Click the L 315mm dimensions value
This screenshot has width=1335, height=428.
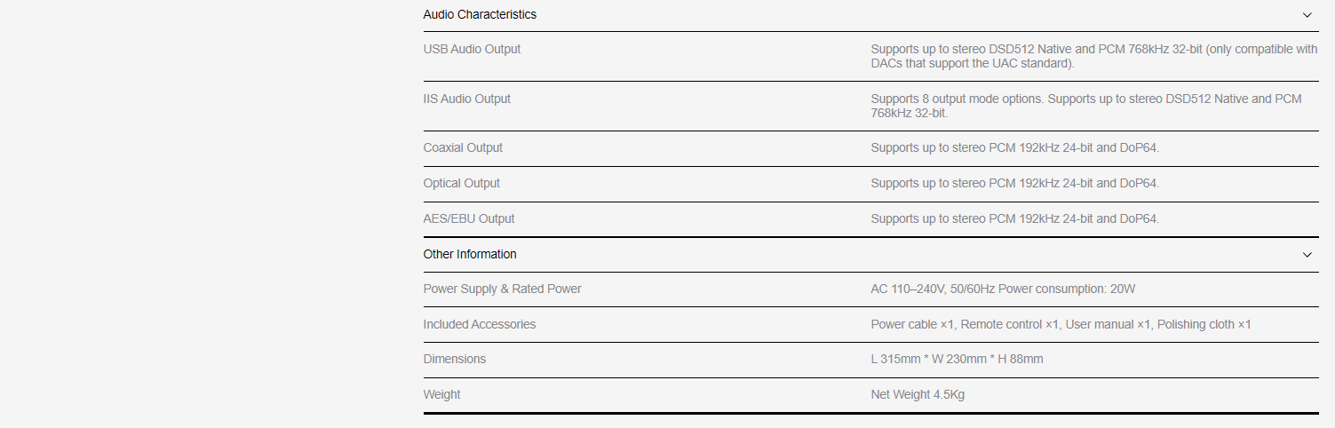(957, 359)
